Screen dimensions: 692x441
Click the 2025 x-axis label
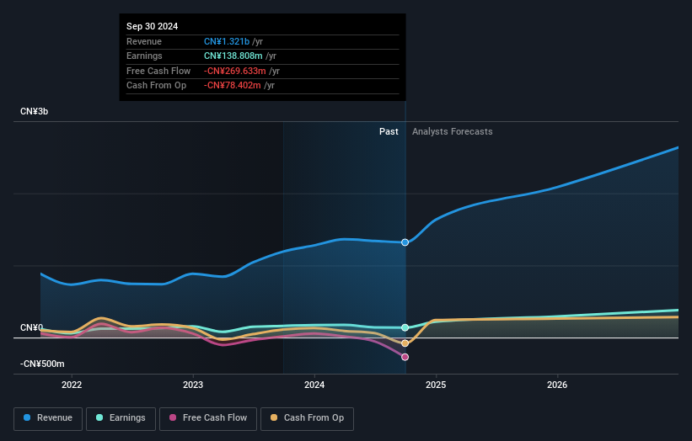[x=436, y=385]
